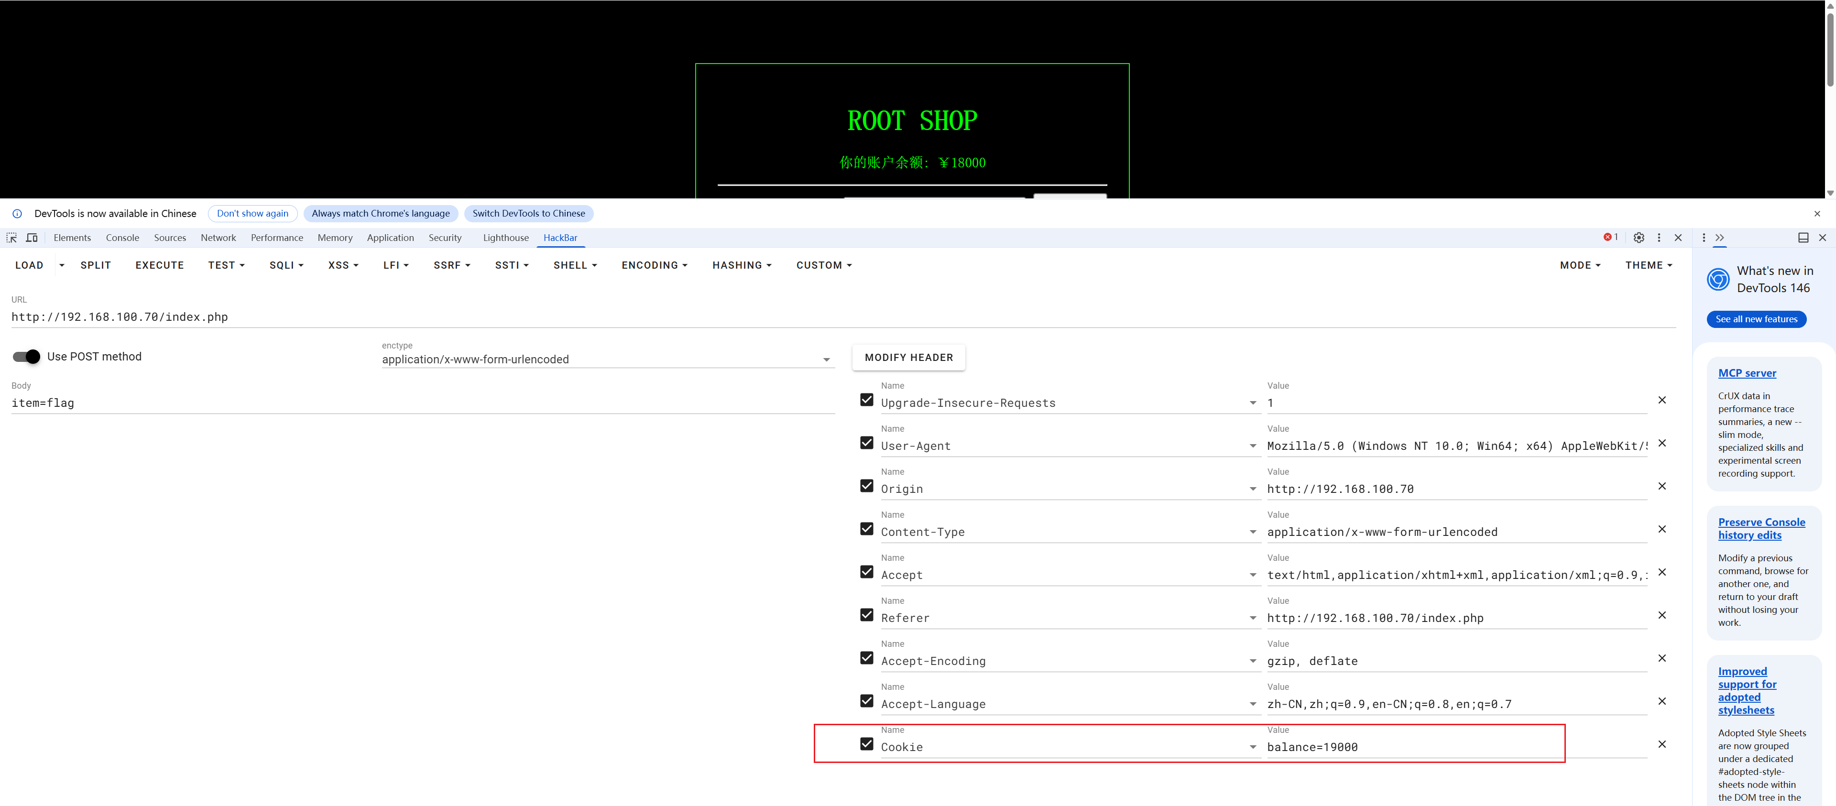This screenshot has height=806, width=1836.
Task: Open the enctype combo box
Action: coord(607,359)
